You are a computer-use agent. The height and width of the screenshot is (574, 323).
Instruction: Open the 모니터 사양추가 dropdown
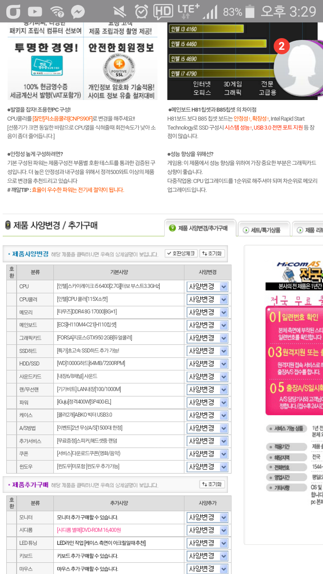pos(207,517)
